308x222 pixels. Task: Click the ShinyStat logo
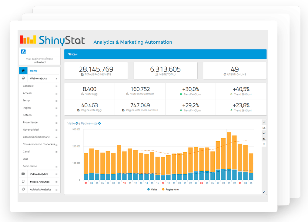tap(52, 40)
